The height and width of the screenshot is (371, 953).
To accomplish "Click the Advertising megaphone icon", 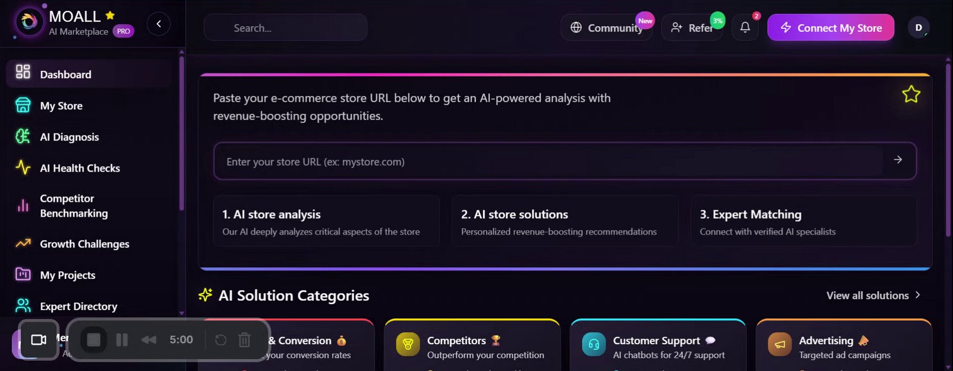I will [x=779, y=345].
